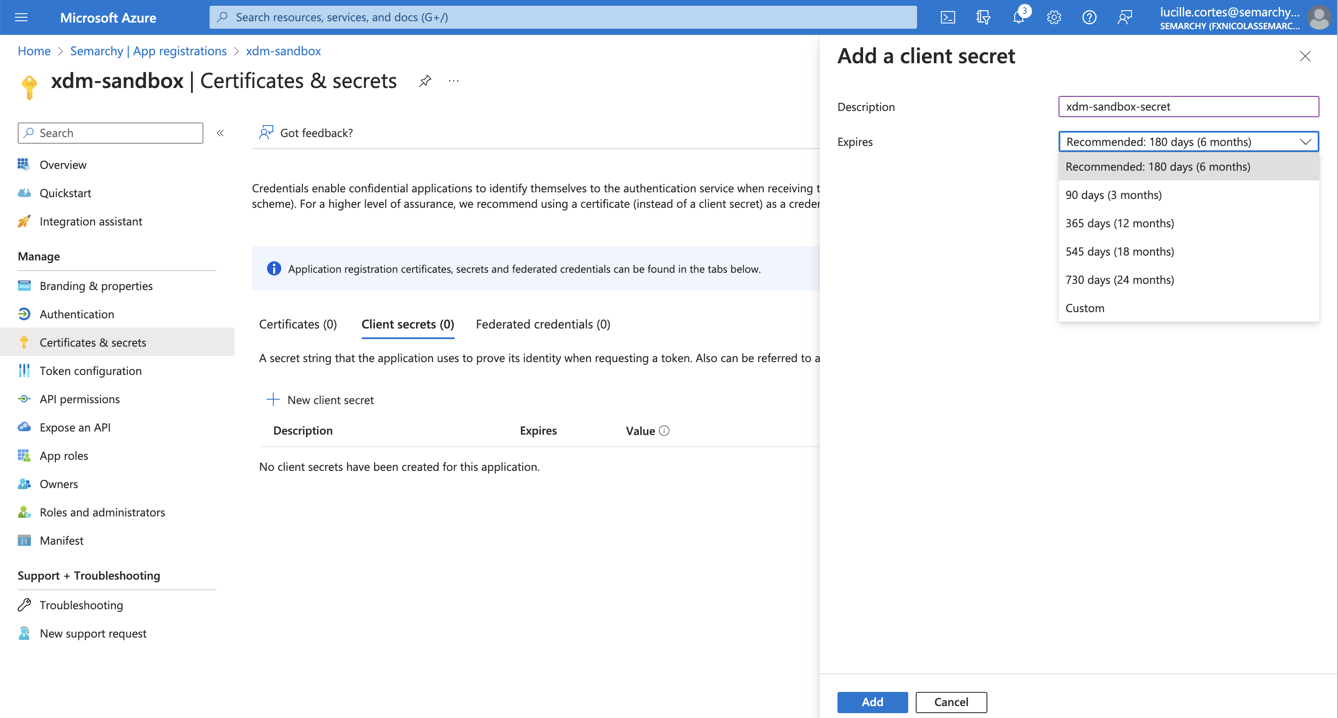The width and height of the screenshot is (1338, 718).
Task: Collapse the left navigation pane
Action: pyautogui.click(x=220, y=133)
